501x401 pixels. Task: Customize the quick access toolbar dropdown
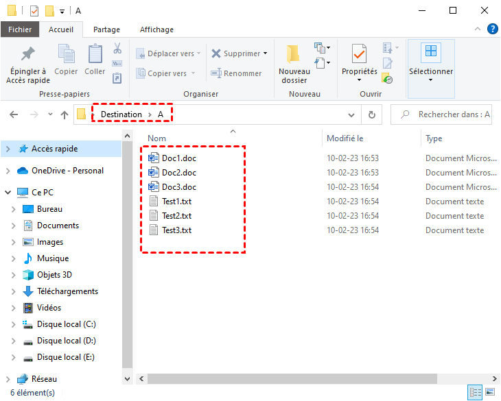62,12
